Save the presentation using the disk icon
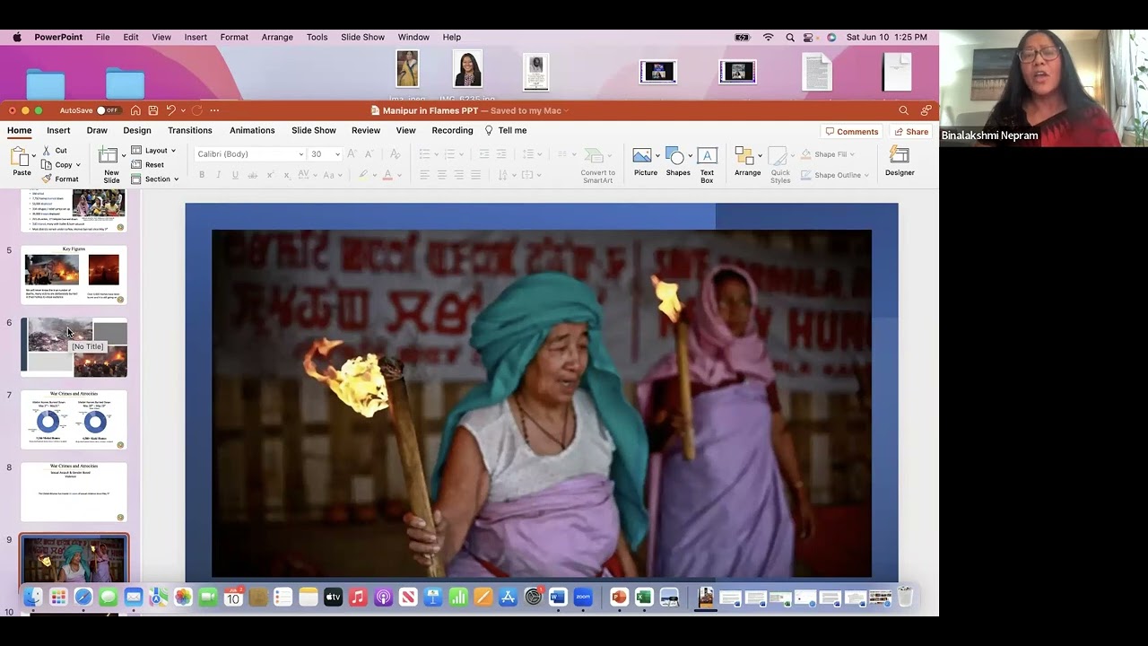The image size is (1148, 646). click(153, 110)
